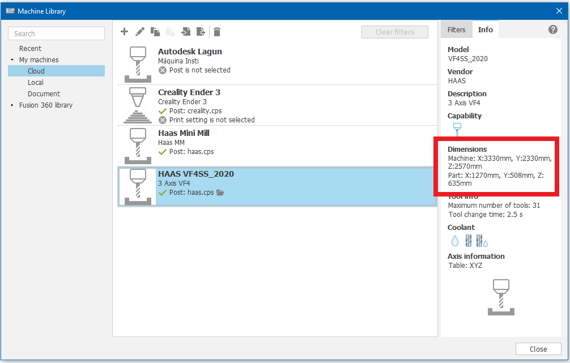The width and height of the screenshot is (570, 363).
Task: Click 'Post: creality.cps' text
Action: (195, 111)
